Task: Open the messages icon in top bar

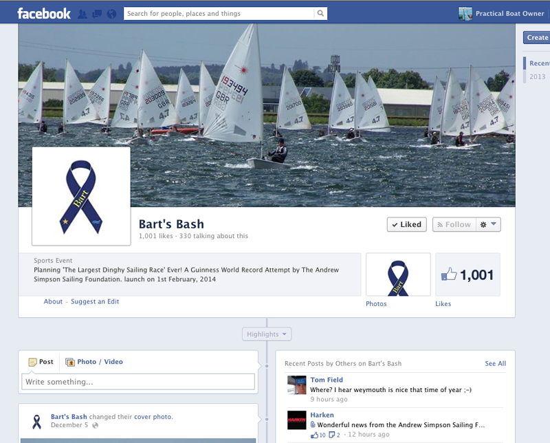Action: pos(96,14)
